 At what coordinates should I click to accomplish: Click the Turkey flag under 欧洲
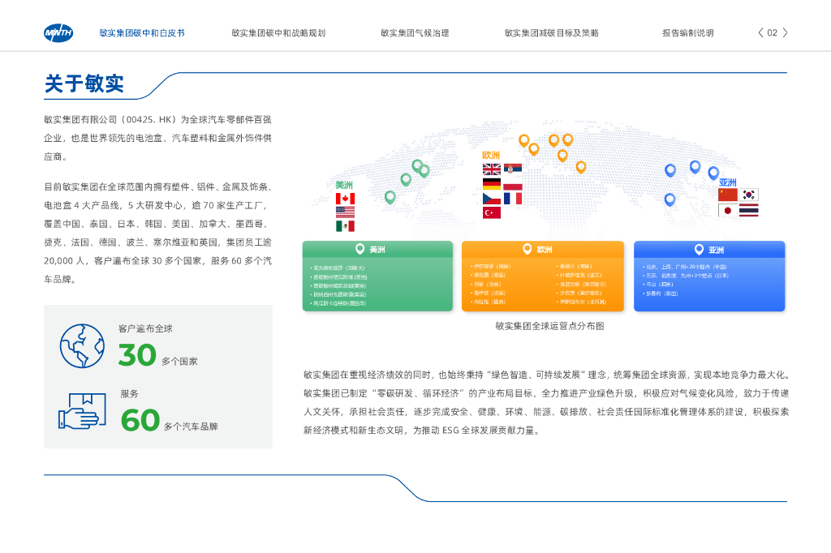pyautogui.click(x=492, y=213)
